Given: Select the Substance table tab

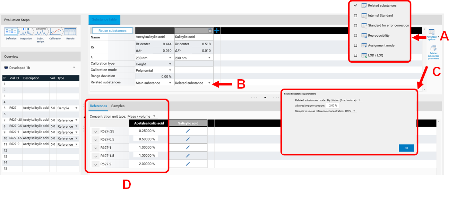Looking at the screenshot, I should [104, 20].
